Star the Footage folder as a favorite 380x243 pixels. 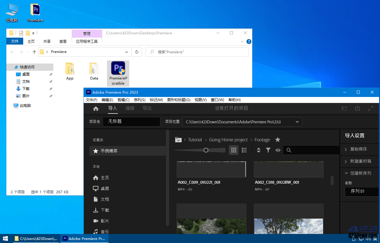(x=278, y=139)
